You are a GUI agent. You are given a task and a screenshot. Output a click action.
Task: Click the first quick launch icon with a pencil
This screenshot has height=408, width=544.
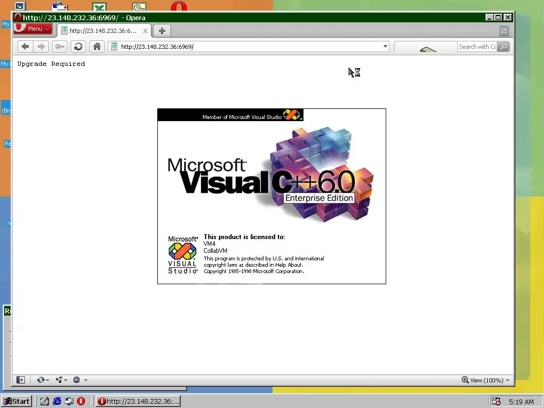(x=45, y=402)
